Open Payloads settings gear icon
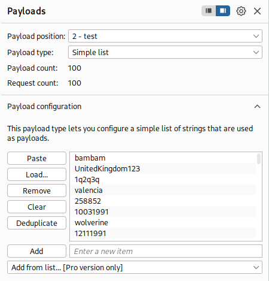 point(241,11)
